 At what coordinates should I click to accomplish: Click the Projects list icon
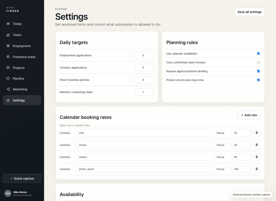(x=8, y=68)
